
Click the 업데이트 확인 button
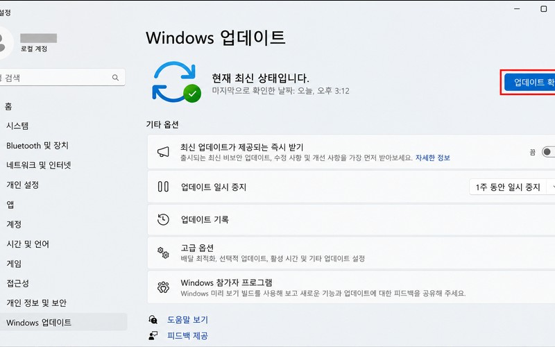pyautogui.click(x=529, y=82)
